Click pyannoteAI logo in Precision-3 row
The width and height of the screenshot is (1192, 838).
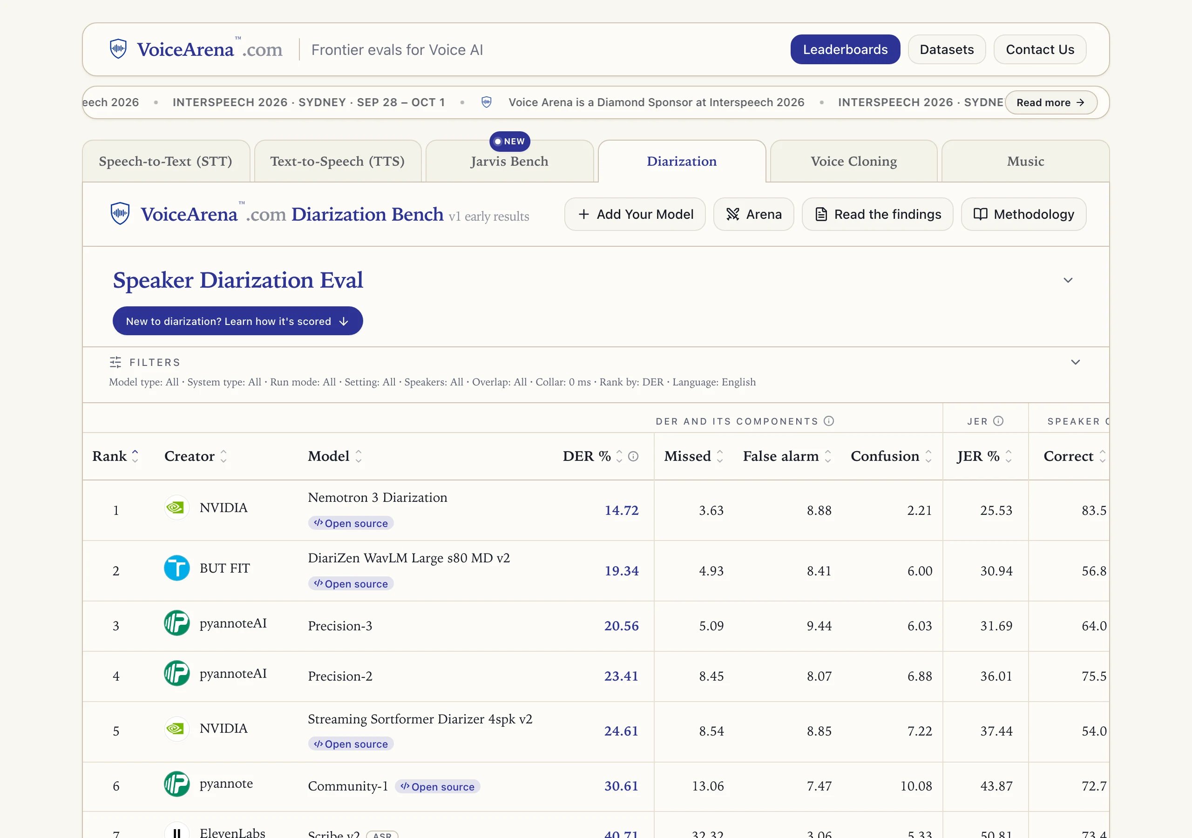(x=176, y=623)
